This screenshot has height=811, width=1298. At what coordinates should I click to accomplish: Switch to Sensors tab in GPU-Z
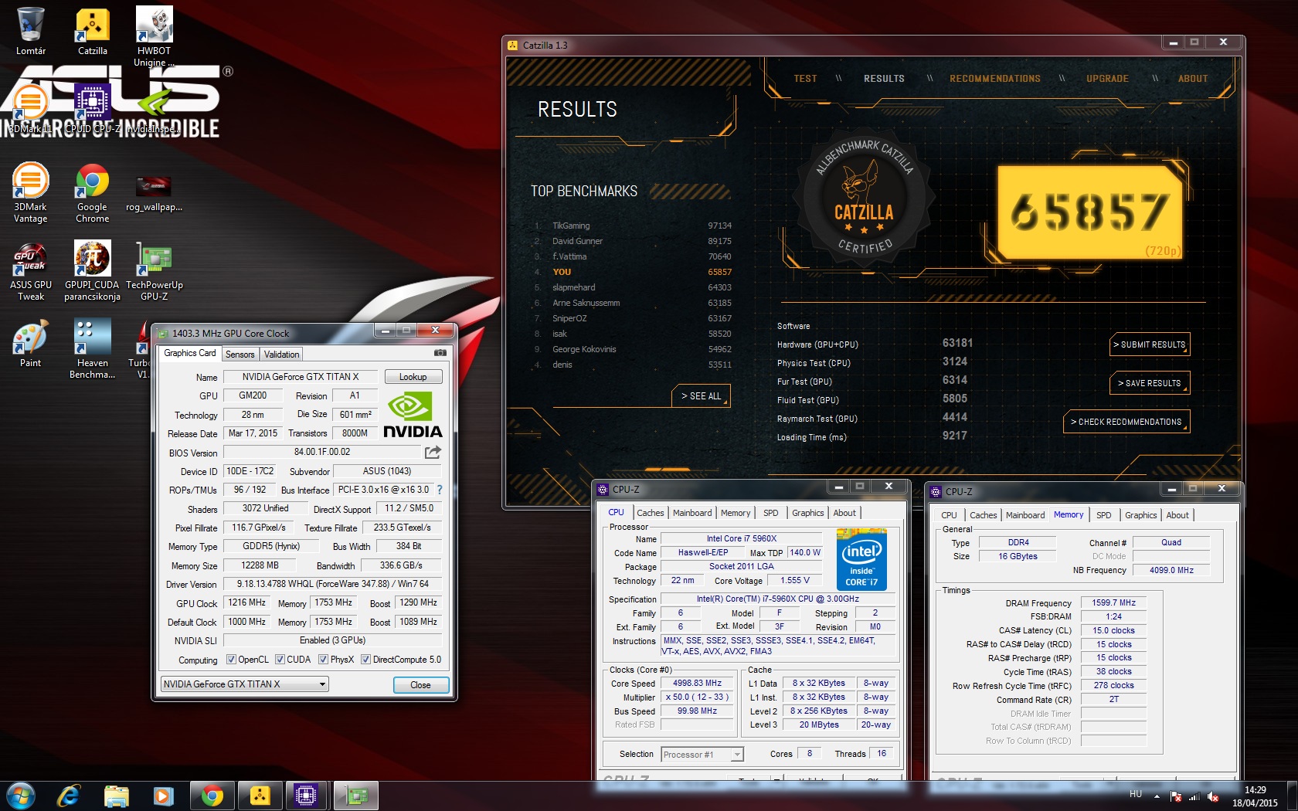point(240,355)
